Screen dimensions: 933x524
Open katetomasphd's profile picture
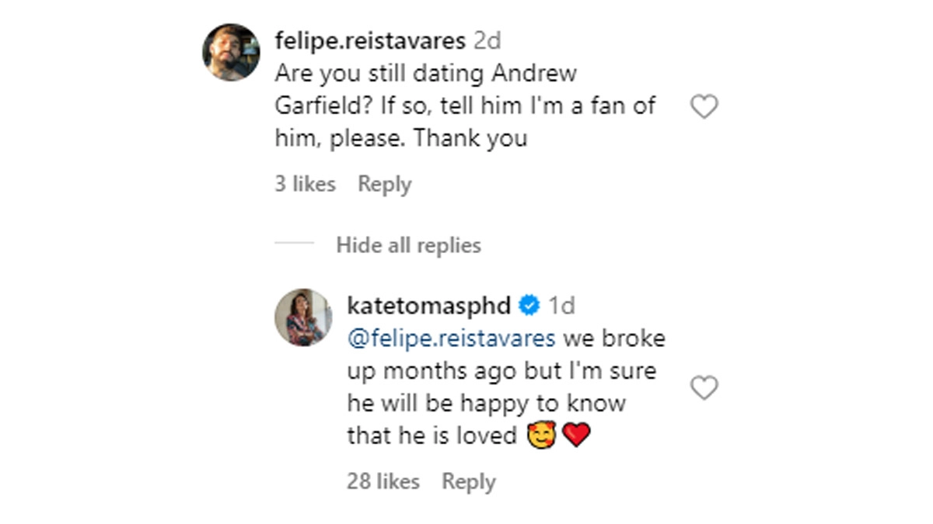pos(303,317)
